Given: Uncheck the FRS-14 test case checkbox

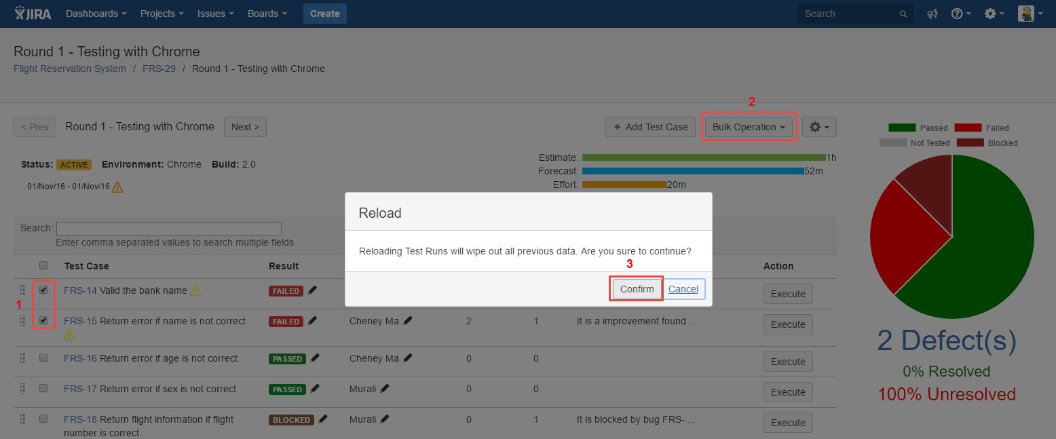Looking at the screenshot, I should coord(43,290).
